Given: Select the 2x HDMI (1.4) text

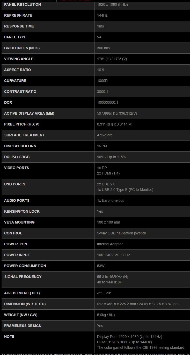Looking at the screenshot, I should pos(108,173).
